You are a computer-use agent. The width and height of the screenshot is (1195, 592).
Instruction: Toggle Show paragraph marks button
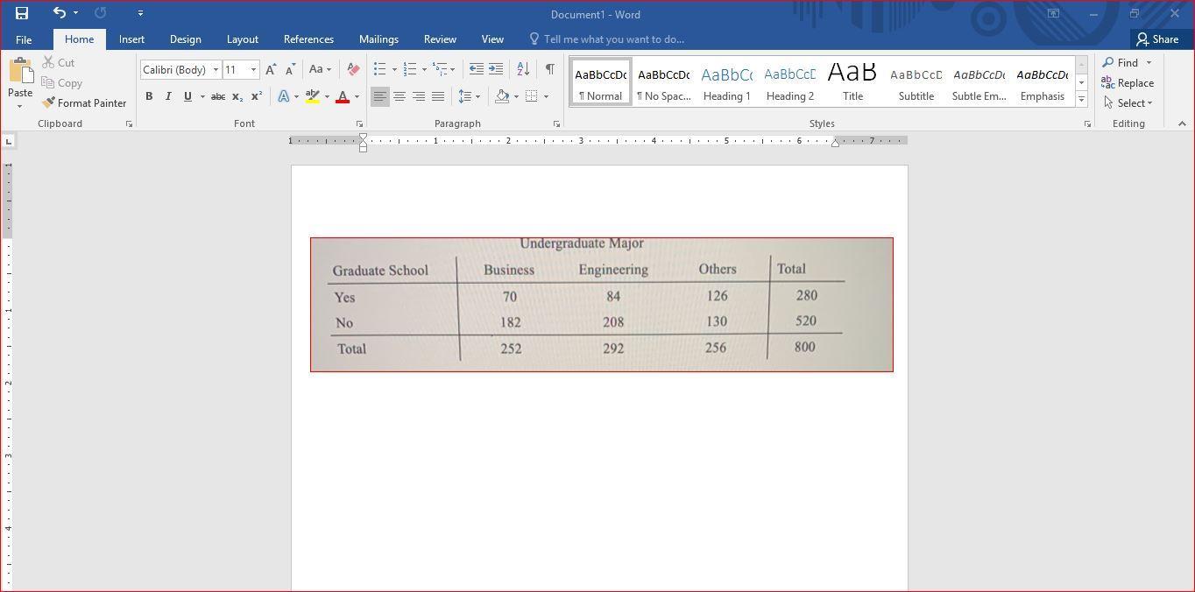point(549,69)
